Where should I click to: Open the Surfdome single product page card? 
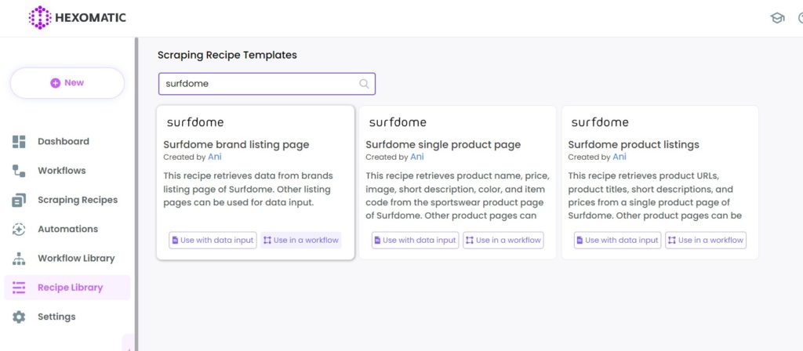point(443,145)
